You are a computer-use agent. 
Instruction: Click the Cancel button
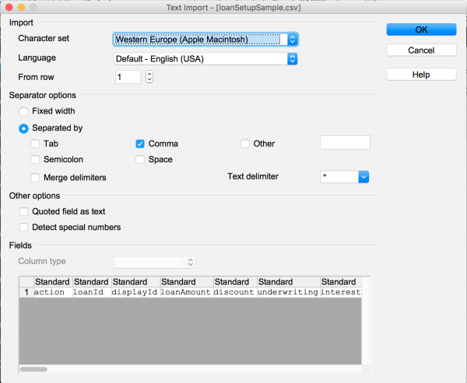pos(421,50)
